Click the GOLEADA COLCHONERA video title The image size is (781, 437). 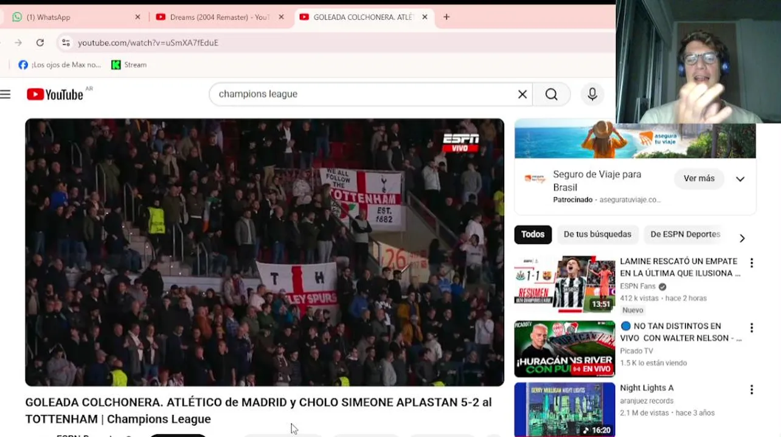(x=259, y=410)
